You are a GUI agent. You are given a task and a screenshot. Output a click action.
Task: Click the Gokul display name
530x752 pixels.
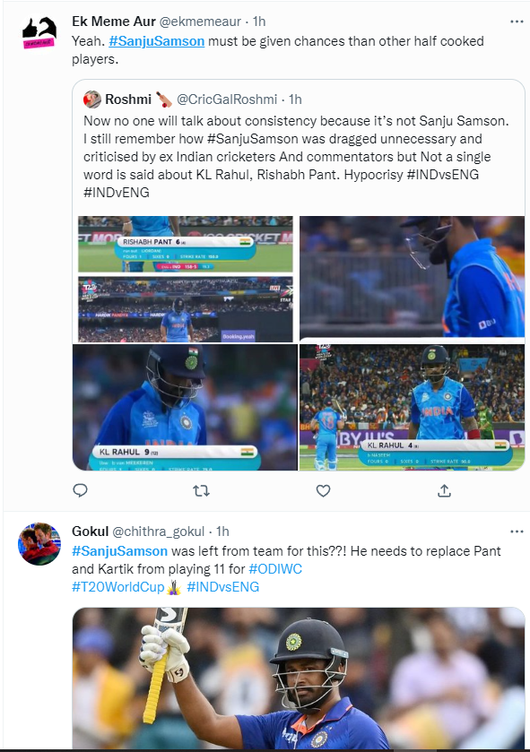pyautogui.click(x=91, y=532)
